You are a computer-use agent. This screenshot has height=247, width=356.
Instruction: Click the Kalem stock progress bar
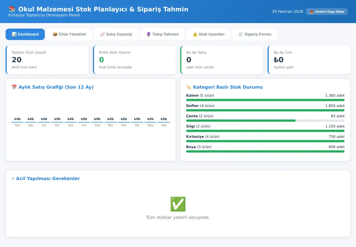265,100
